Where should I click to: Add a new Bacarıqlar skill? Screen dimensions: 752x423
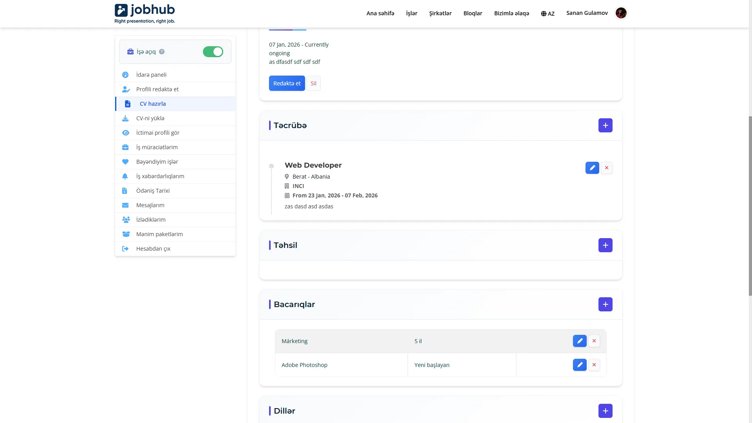coord(605,304)
